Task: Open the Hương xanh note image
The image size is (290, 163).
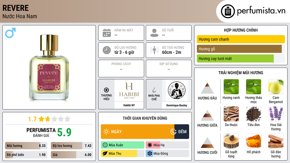Action: (231, 87)
